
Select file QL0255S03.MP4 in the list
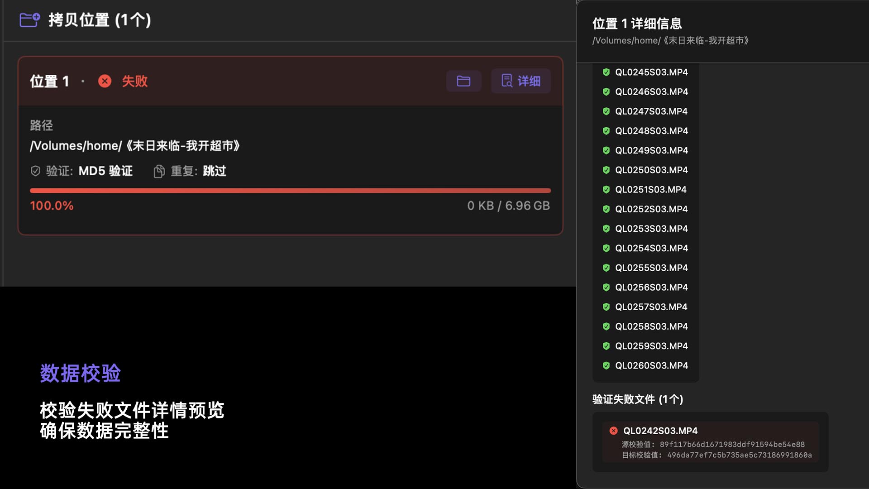click(x=651, y=268)
